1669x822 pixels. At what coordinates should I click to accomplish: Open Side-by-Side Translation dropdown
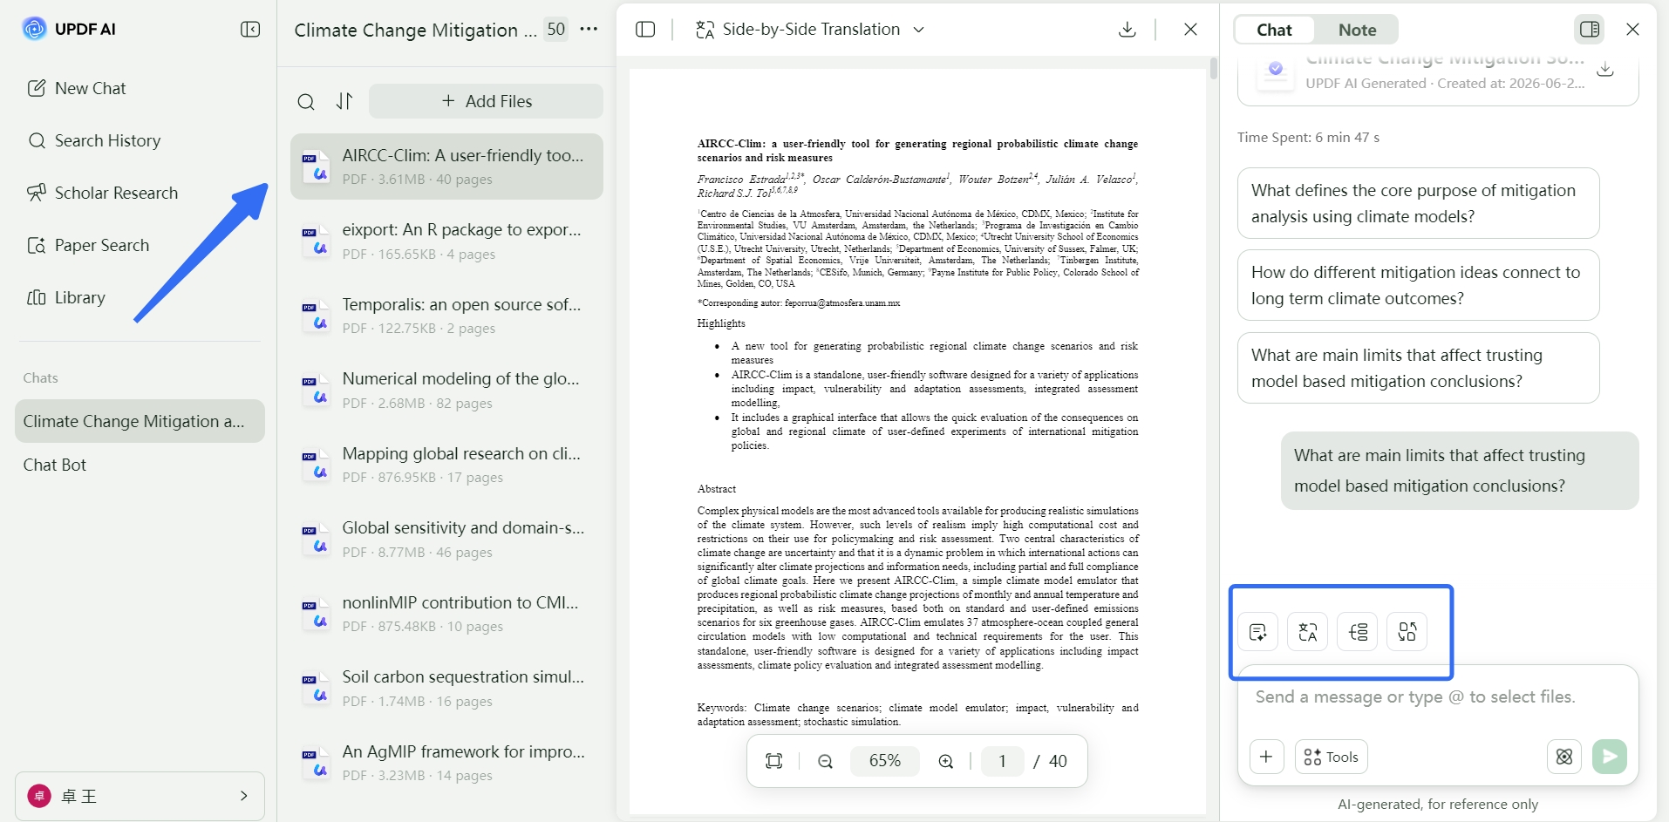coord(810,30)
